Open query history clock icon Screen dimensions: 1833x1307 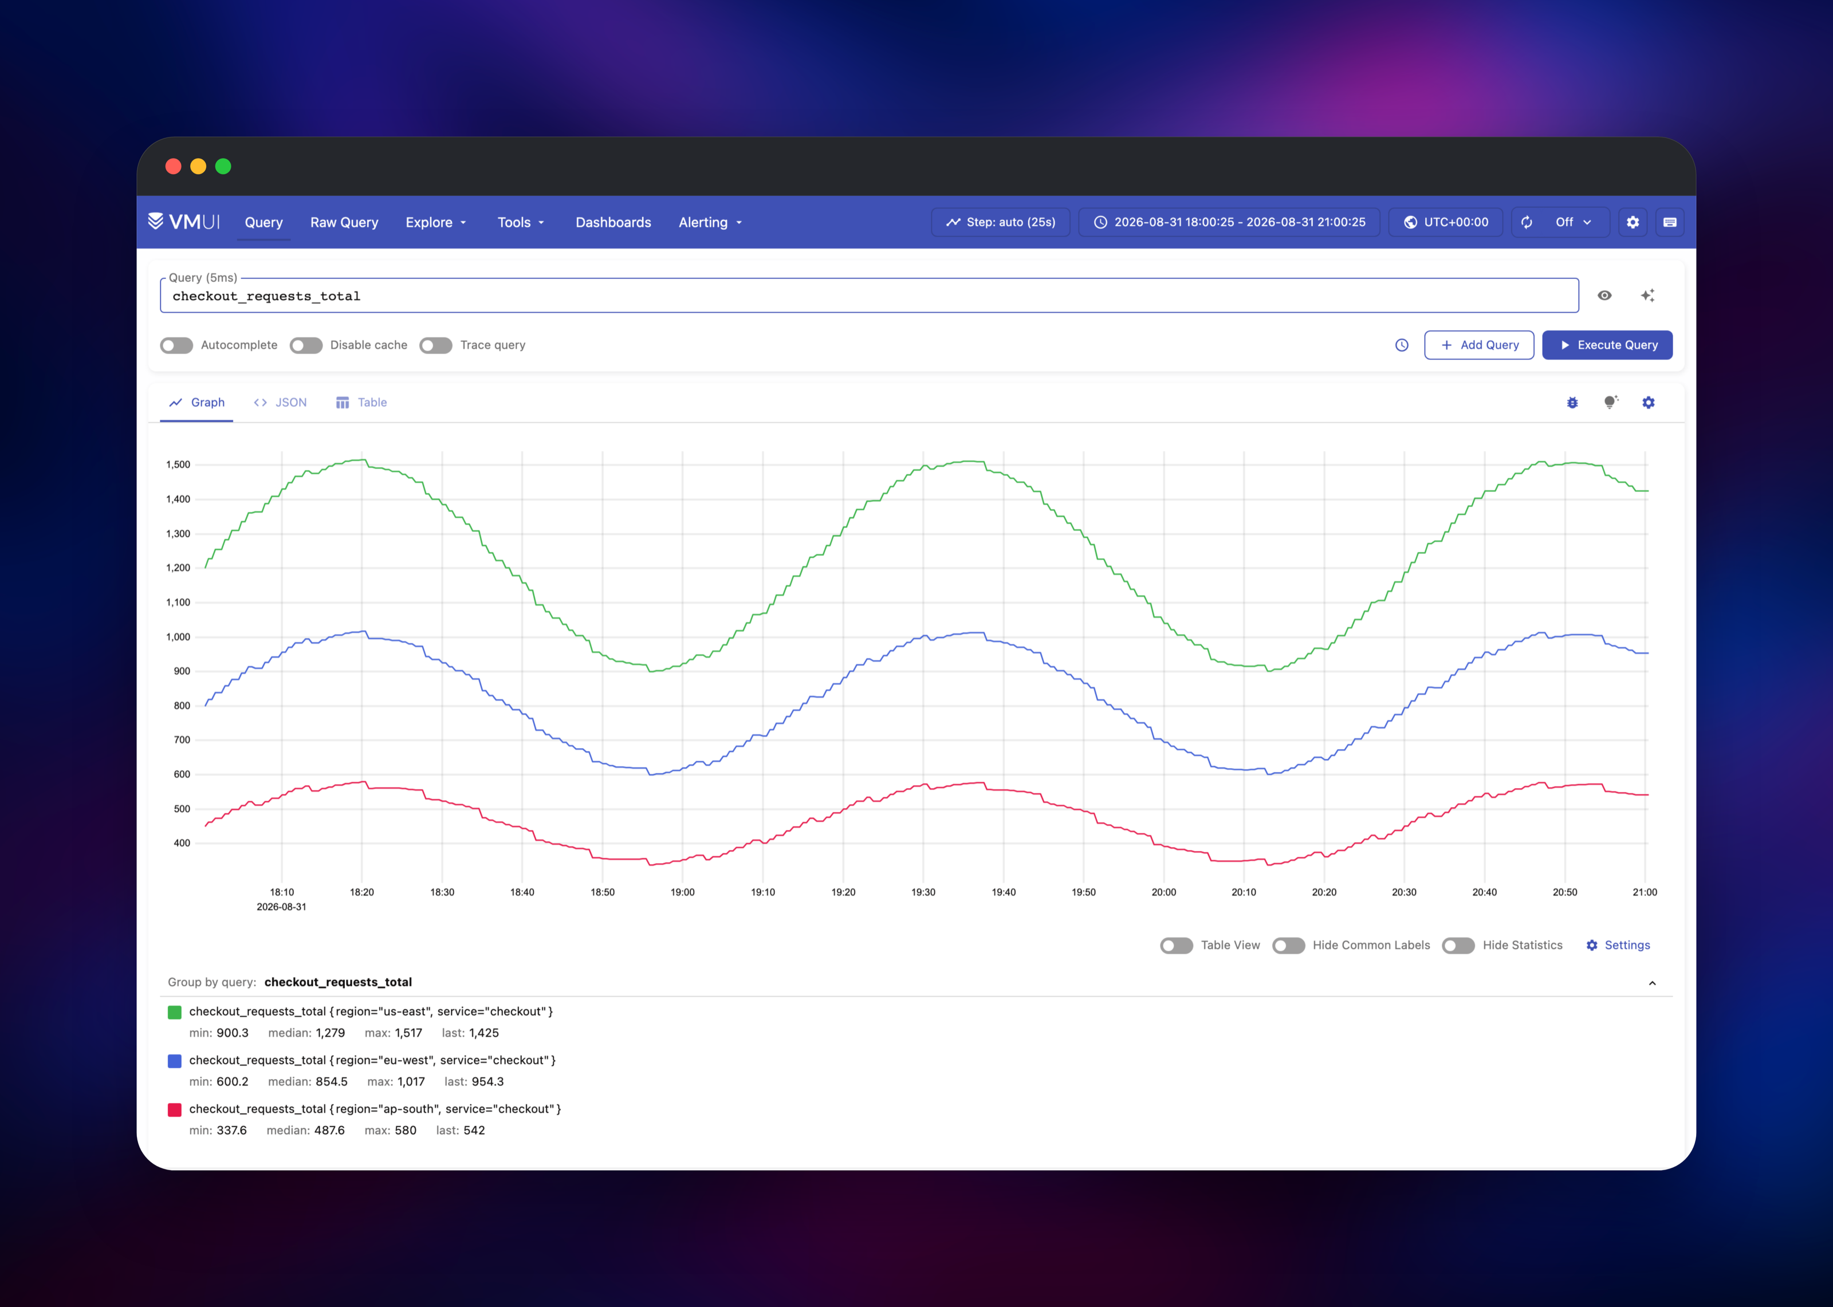1401,345
